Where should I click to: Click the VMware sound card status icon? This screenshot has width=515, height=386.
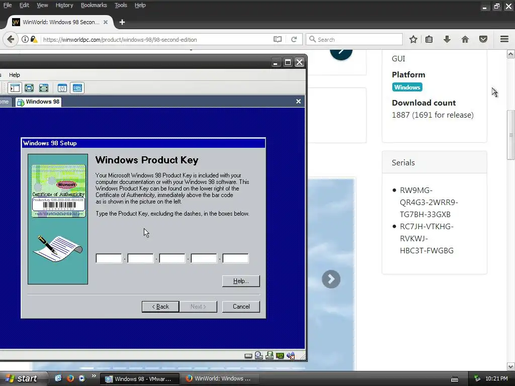coord(291,355)
